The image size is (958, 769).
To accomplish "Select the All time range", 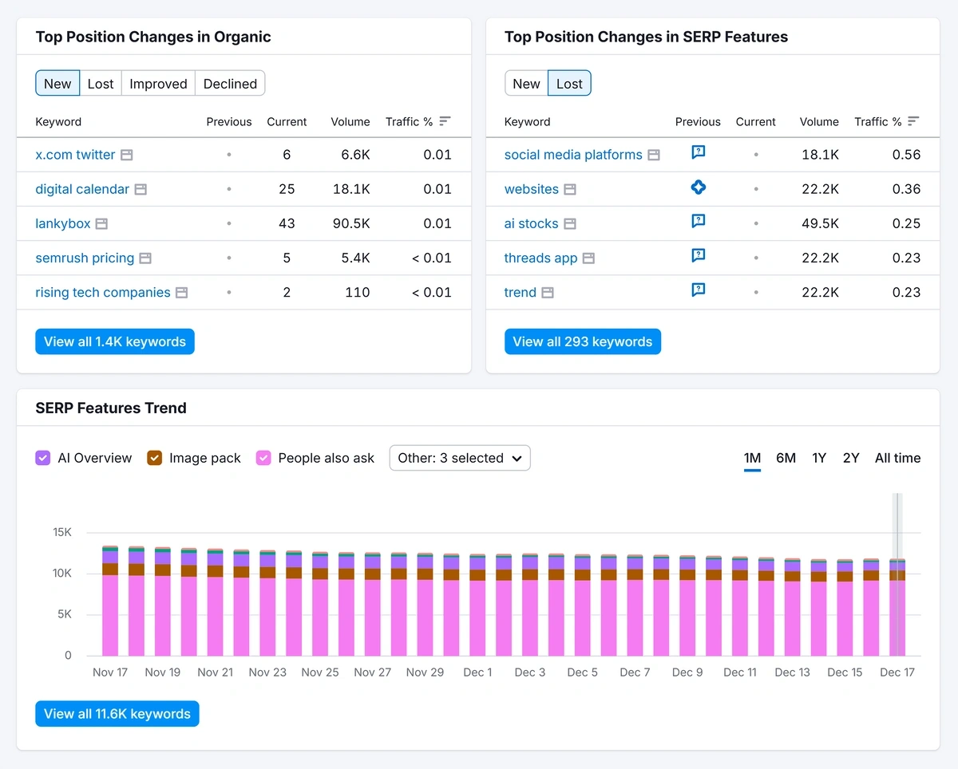I will coord(897,458).
